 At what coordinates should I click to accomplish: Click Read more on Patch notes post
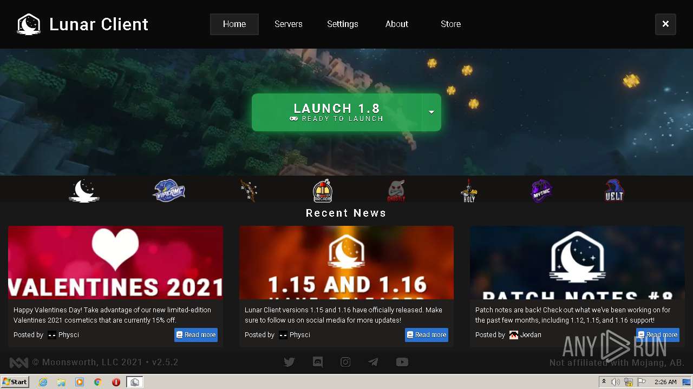pyautogui.click(x=658, y=335)
